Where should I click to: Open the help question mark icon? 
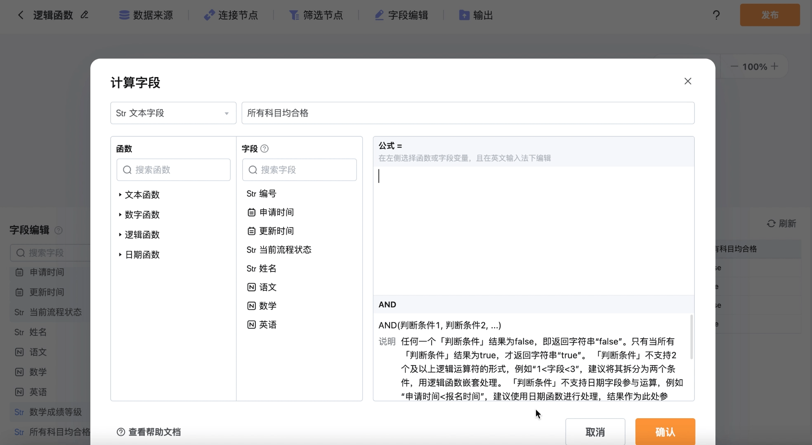(716, 15)
